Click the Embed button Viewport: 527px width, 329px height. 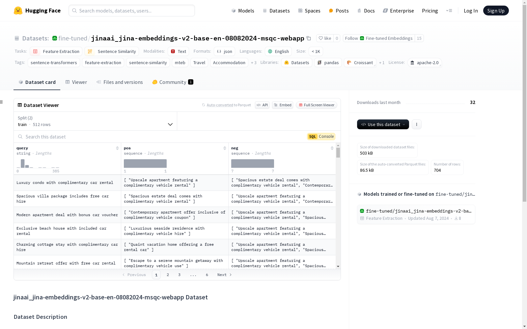click(x=283, y=105)
